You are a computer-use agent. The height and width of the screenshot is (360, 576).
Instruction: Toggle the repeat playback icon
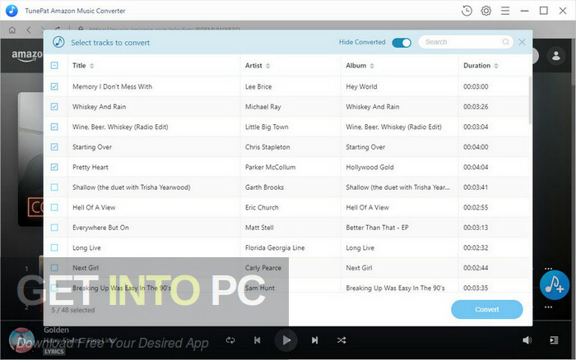pos(230,340)
